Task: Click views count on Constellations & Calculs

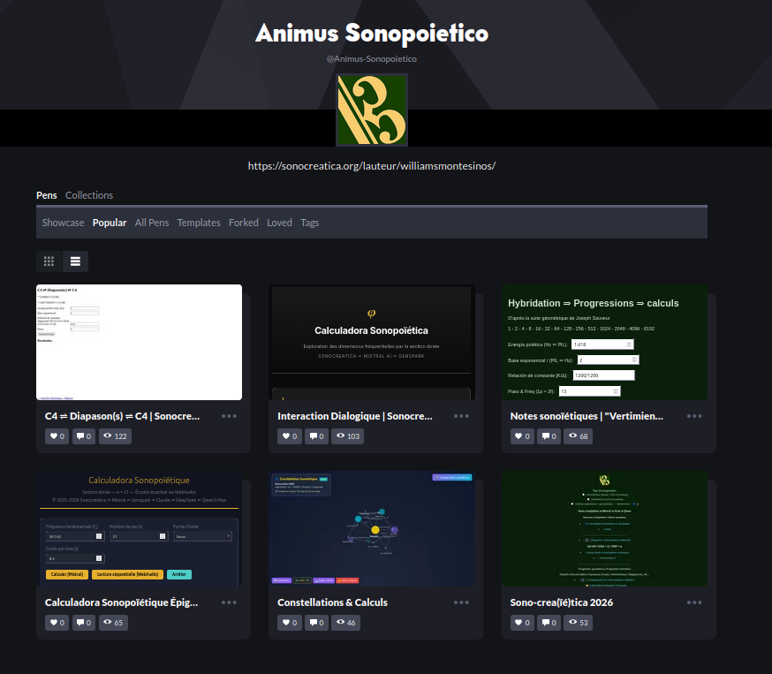Action: pyautogui.click(x=346, y=623)
